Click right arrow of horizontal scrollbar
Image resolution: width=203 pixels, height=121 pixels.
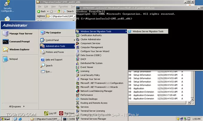189,103
